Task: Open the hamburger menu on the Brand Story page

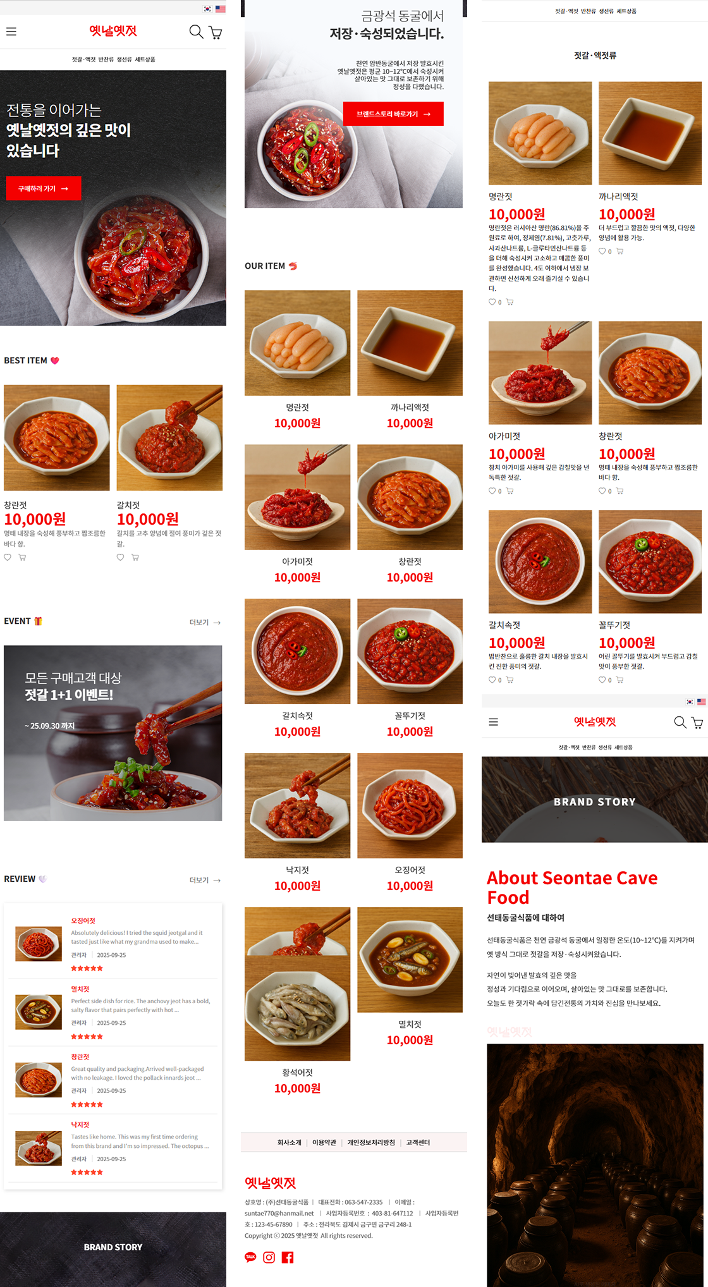Action: click(x=494, y=722)
